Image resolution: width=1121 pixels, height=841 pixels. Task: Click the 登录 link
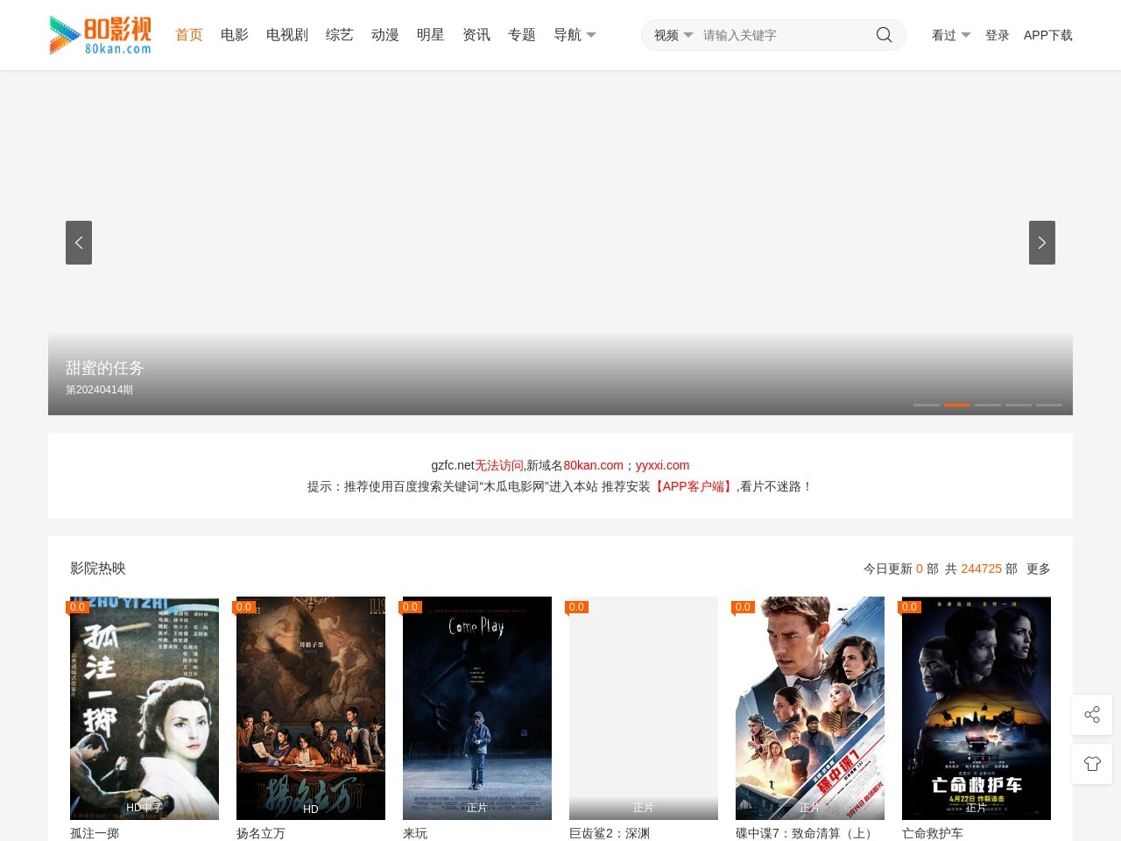coord(997,35)
